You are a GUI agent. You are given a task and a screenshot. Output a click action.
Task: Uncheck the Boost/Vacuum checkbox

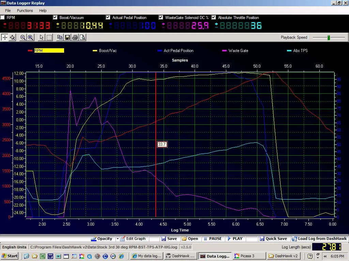55,17
